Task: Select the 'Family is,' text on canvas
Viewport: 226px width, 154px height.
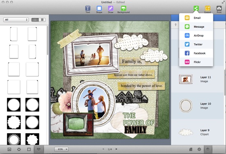Action: coord(132,61)
